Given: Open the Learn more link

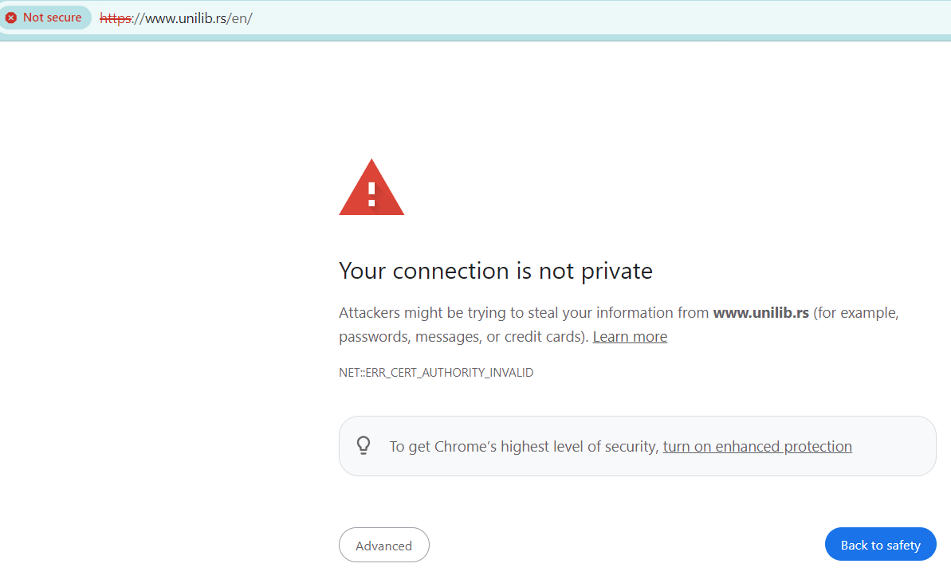Looking at the screenshot, I should point(630,336).
